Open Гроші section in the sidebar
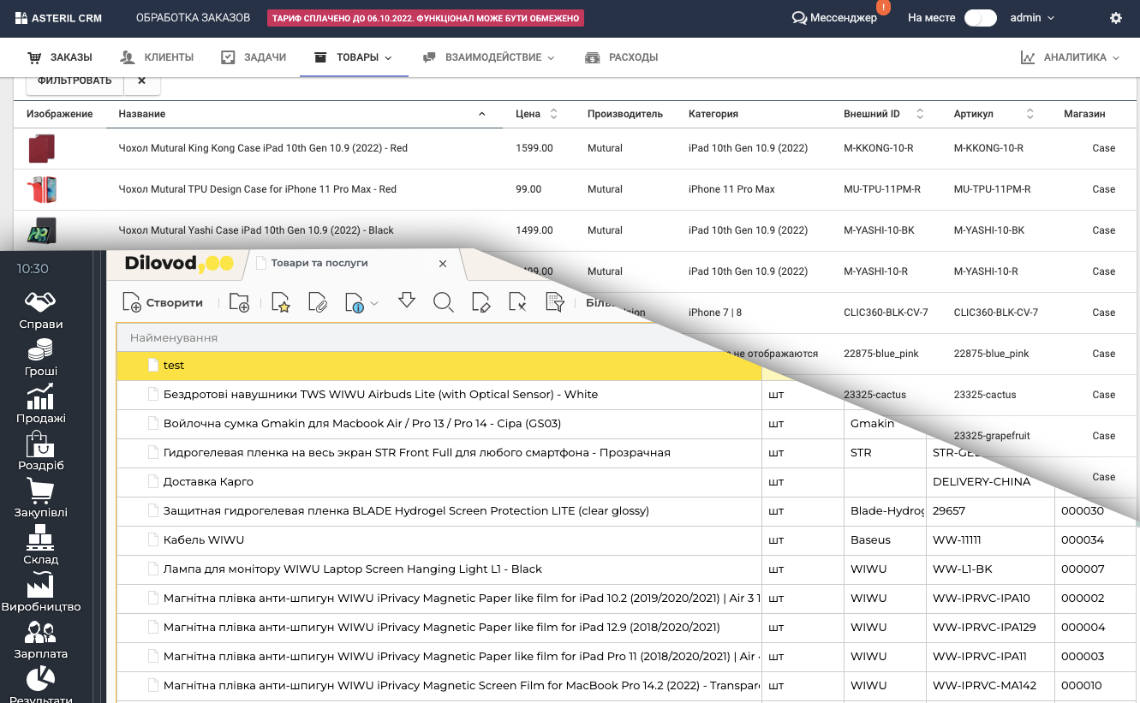This screenshot has width=1140, height=703. click(40, 358)
